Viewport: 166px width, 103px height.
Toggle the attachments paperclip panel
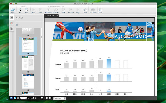coord(11,29)
